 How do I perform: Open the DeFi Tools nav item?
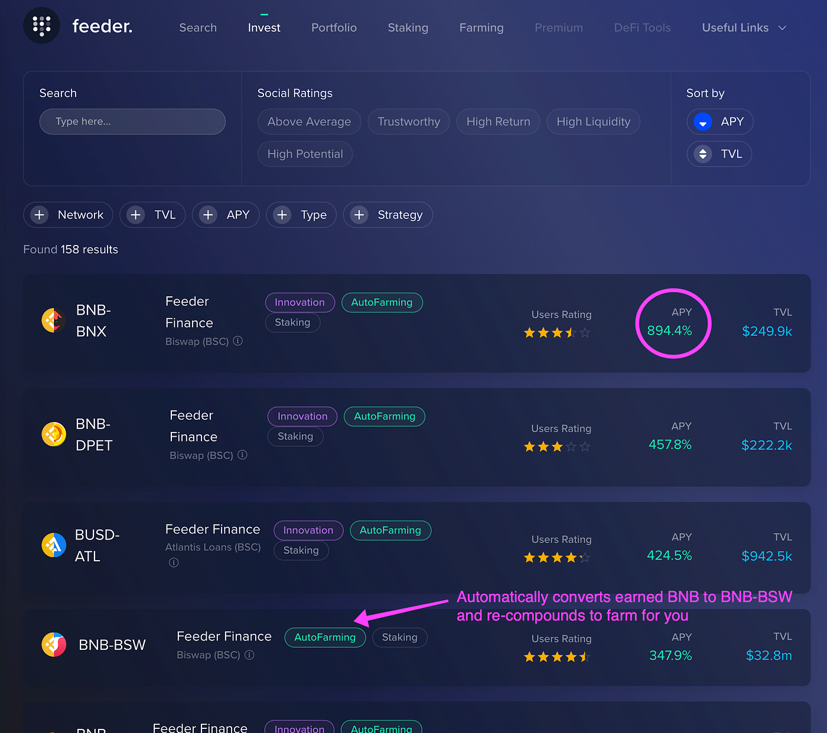tap(642, 28)
